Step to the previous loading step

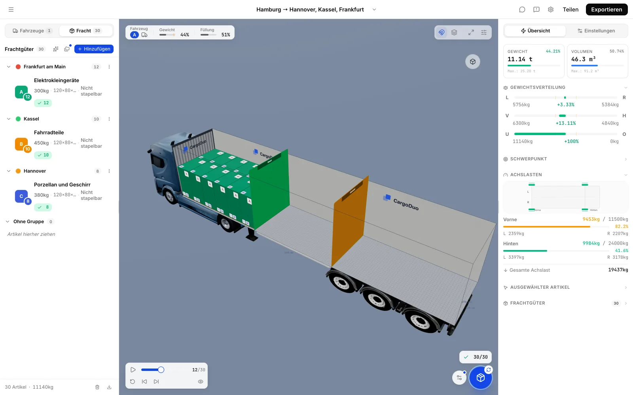144,382
